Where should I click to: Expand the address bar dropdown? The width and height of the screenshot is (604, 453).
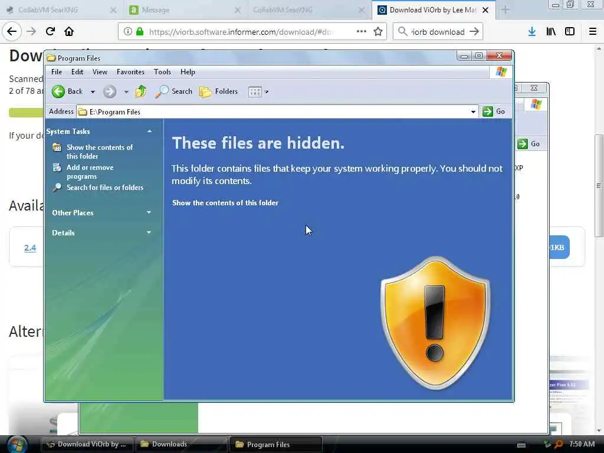pyautogui.click(x=473, y=111)
